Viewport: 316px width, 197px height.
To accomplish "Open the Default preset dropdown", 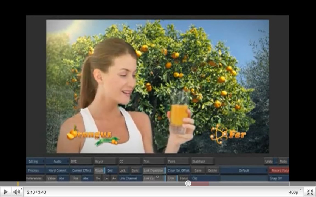I will [x=244, y=170].
